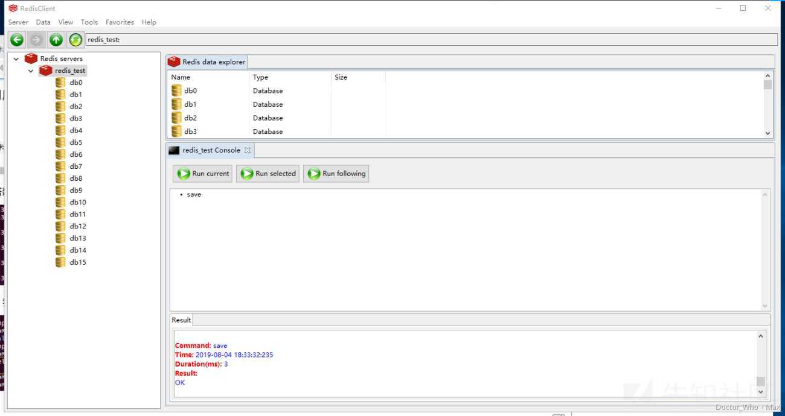Select db0 database icon in server tree

pyautogui.click(x=60, y=83)
